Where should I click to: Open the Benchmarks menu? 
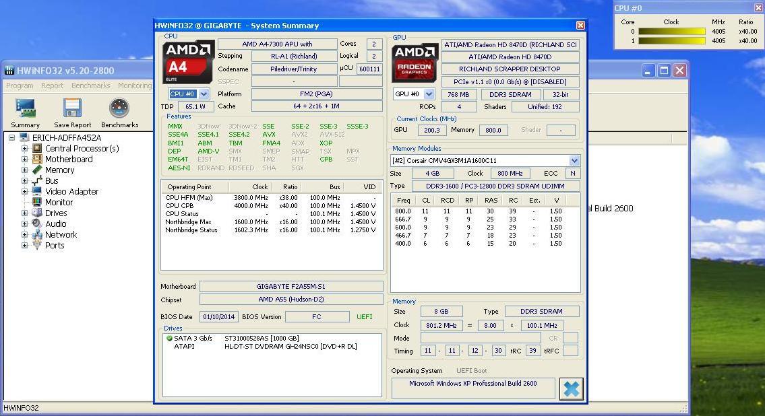pos(91,85)
